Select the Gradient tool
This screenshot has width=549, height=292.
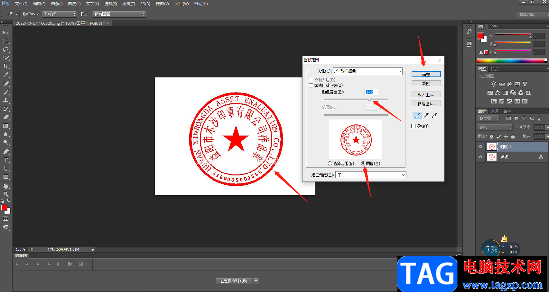[6, 126]
